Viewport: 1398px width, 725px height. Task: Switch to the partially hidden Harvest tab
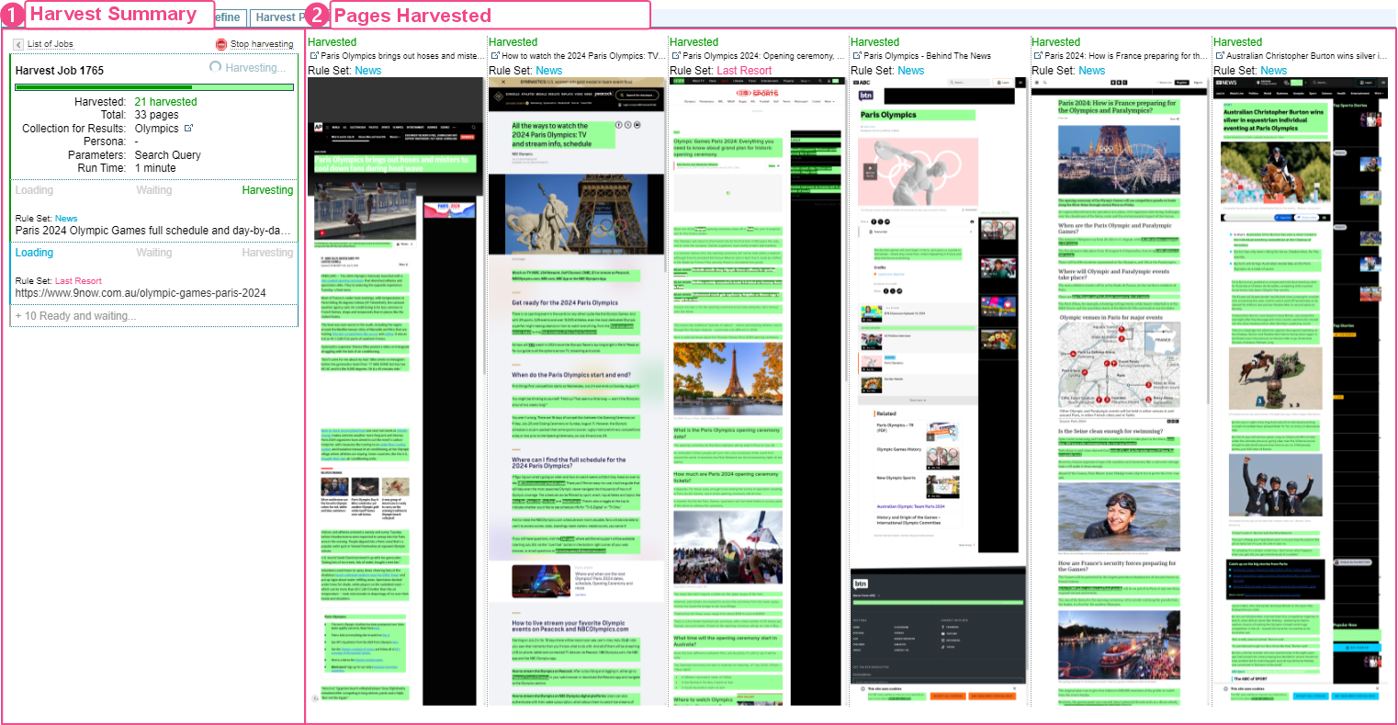click(276, 17)
